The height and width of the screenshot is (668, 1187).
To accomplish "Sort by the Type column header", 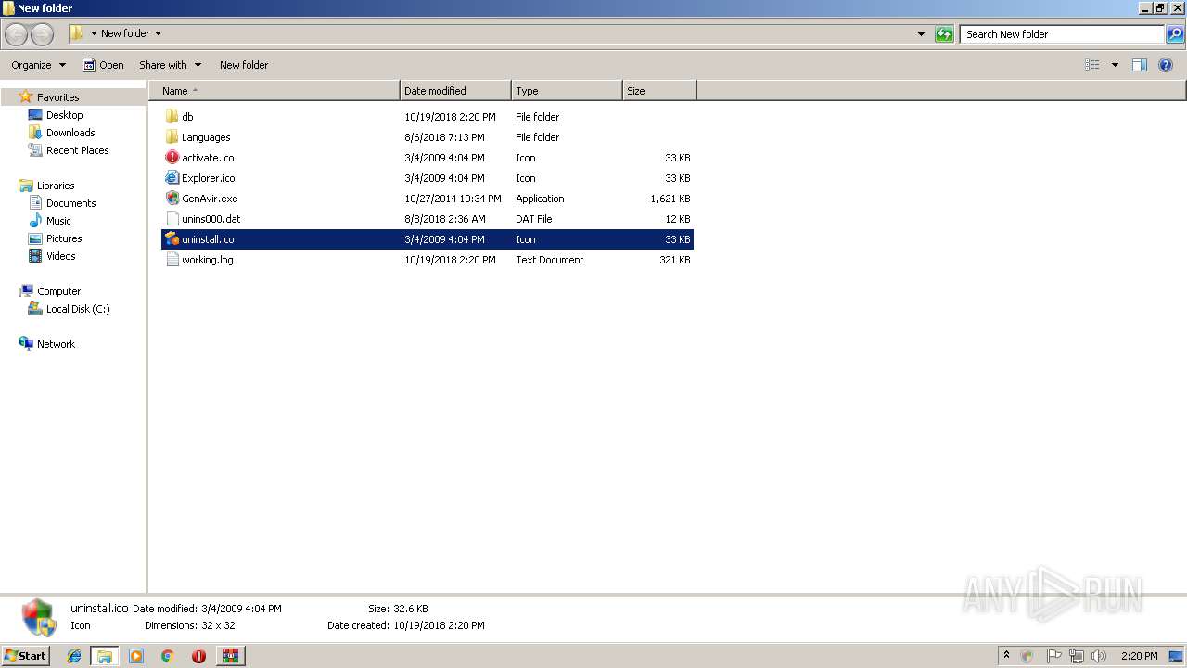I will point(567,91).
